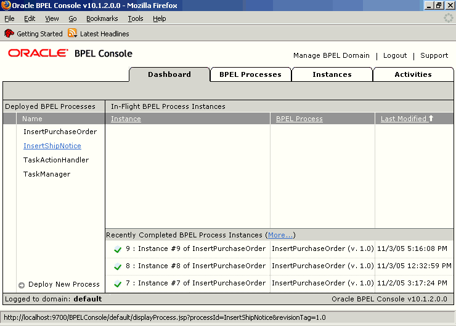Open the InsertPurchaseOrder deployed process

(60, 132)
